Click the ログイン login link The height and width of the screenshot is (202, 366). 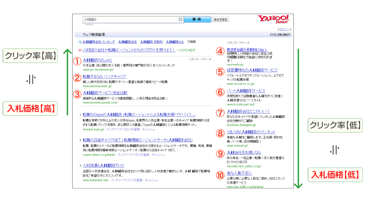(284, 29)
